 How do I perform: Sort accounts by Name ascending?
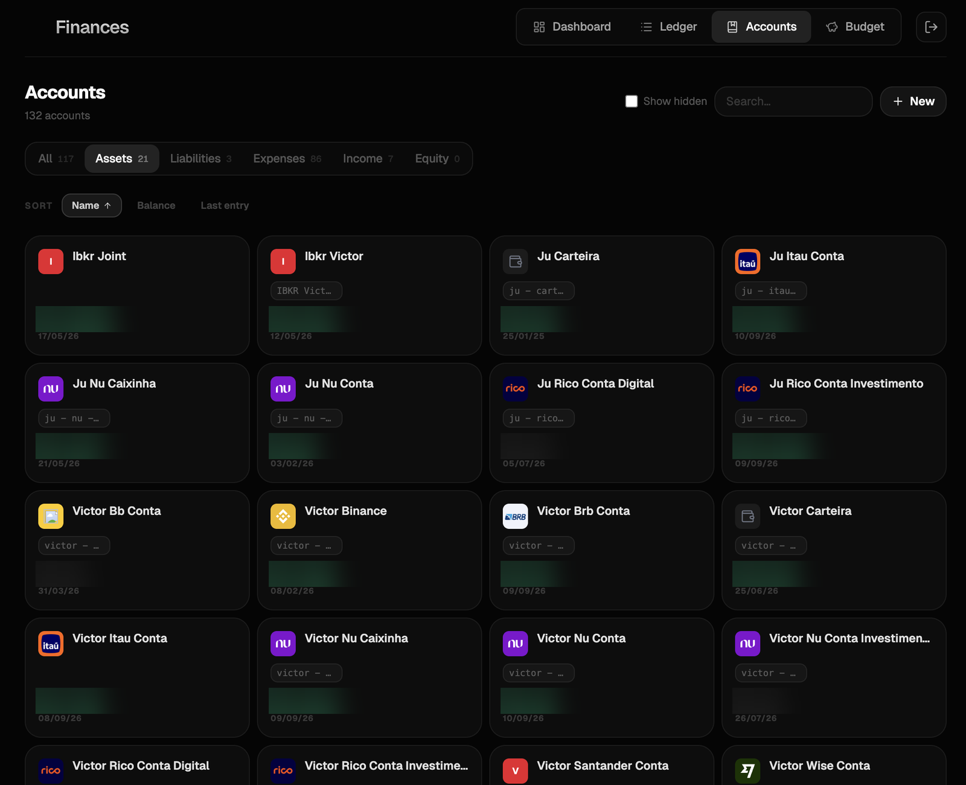92,205
